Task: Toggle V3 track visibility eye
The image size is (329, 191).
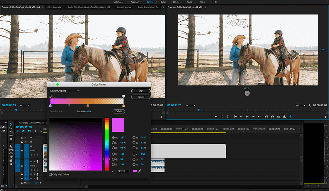Action: (x=31, y=138)
